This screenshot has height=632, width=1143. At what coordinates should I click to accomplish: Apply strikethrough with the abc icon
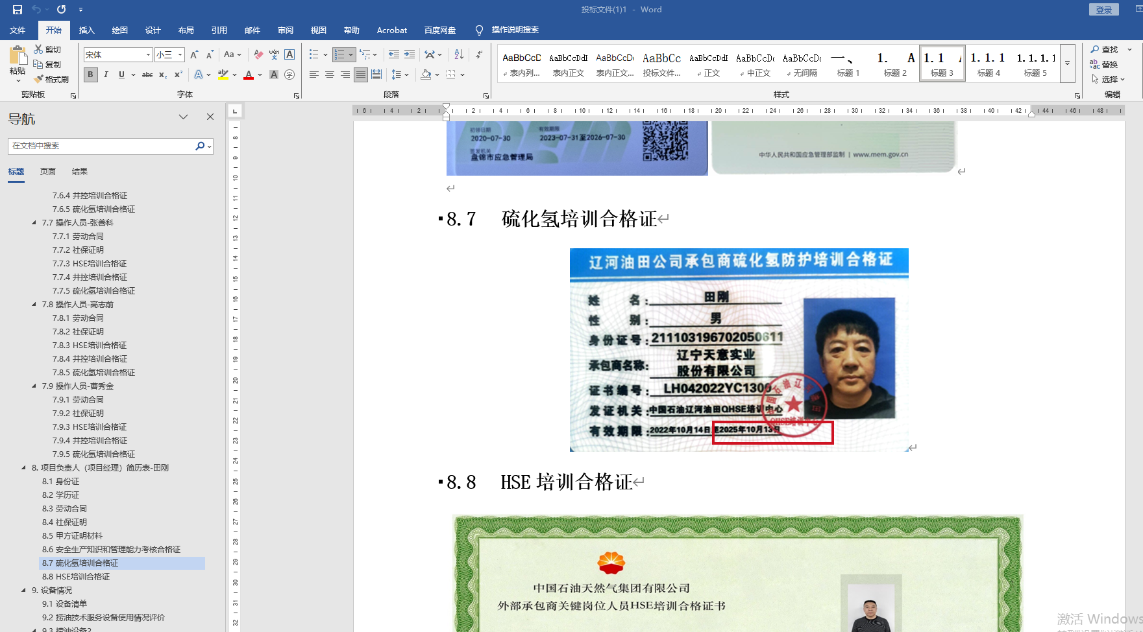(147, 75)
